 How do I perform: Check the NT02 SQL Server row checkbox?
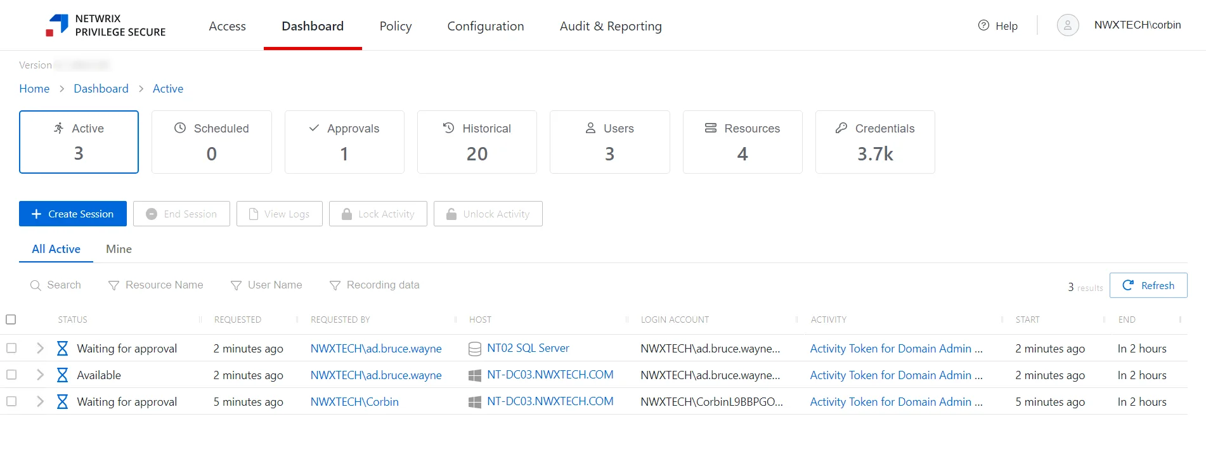point(11,348)
